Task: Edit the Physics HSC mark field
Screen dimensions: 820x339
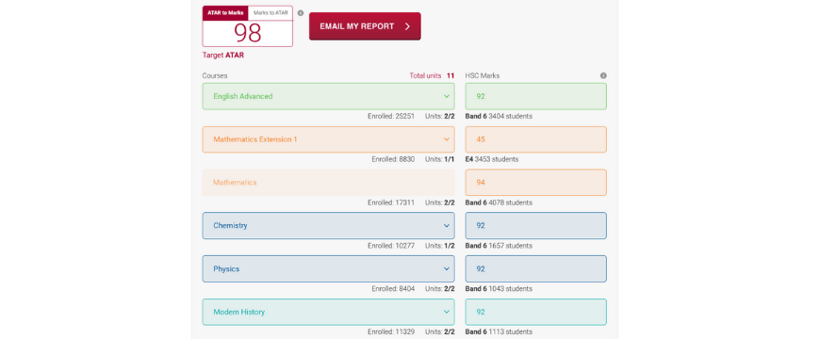Action: pos(536,269)
